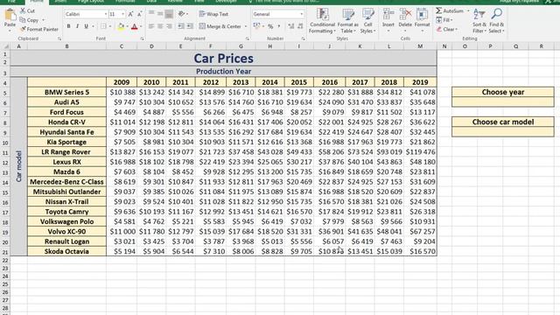This screenshot has width=560, height=315.
Task: Align text right in cell
Action: tap(169, 26)
